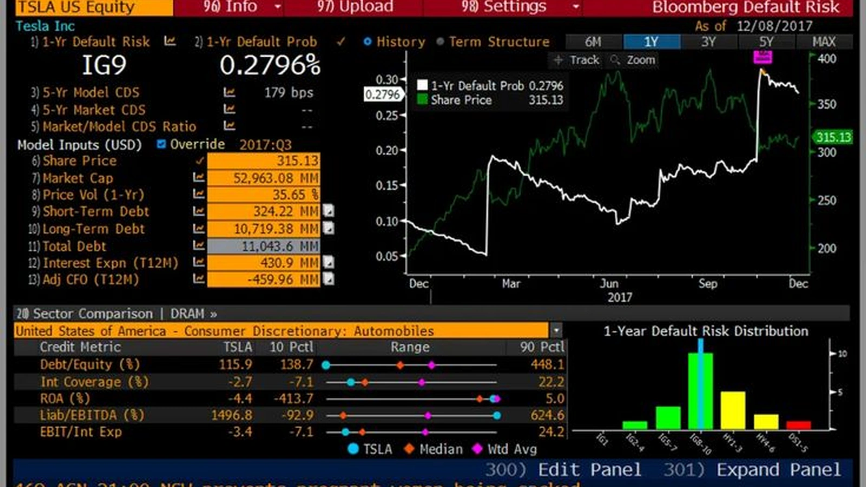Click chart icon beside 1-Yr Default Risk
This screenshot has height=487, width=866.
point(170,41)
